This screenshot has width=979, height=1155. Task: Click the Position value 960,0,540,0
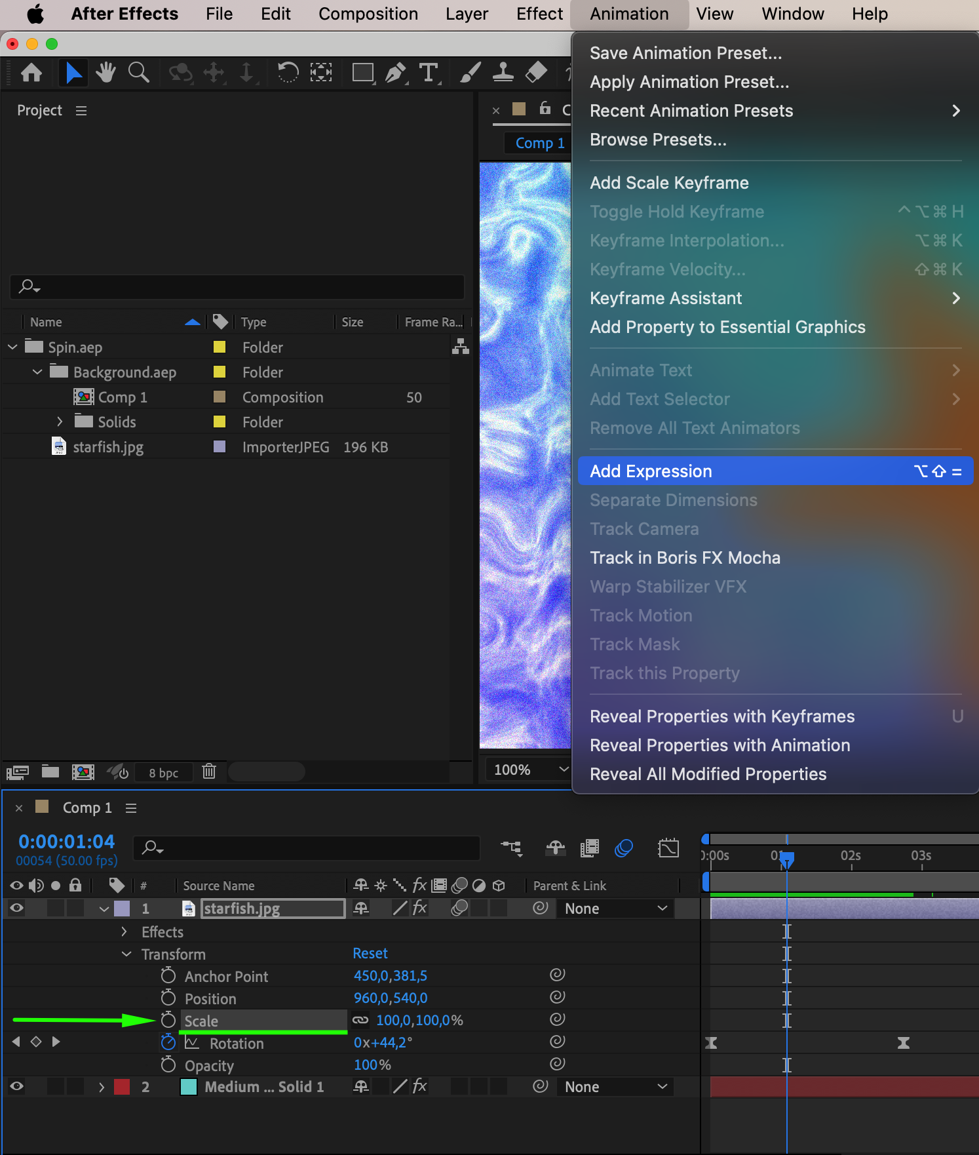click(x=391, y=998)
